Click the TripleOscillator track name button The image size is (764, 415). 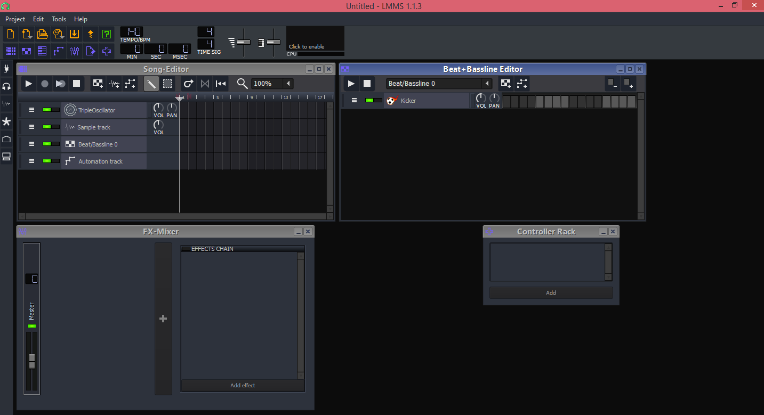[x=104, y=110]
